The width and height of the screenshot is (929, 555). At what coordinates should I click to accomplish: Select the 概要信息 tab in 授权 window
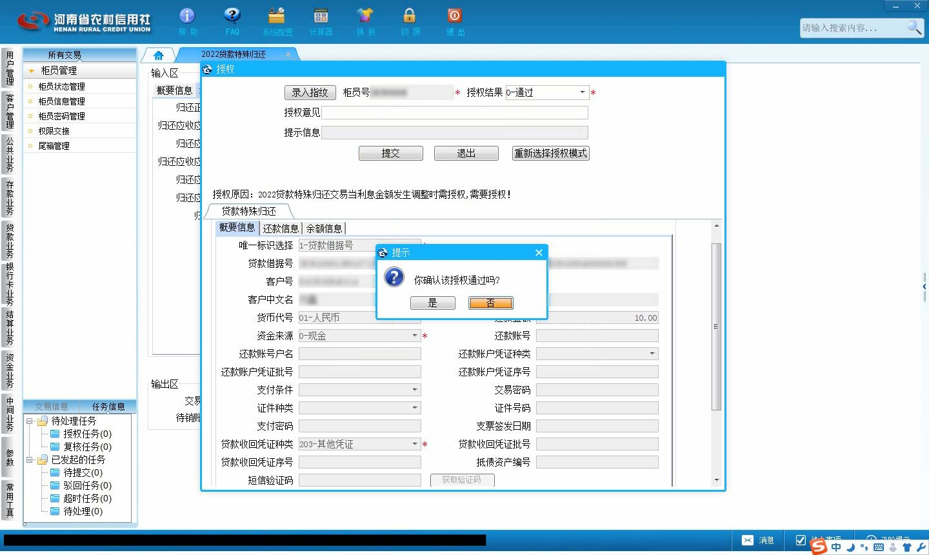point(237,227)
